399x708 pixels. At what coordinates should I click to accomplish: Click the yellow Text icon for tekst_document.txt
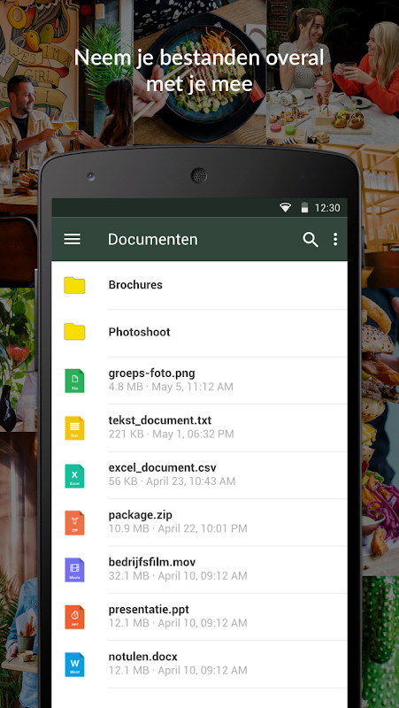[x=74, y=428]
